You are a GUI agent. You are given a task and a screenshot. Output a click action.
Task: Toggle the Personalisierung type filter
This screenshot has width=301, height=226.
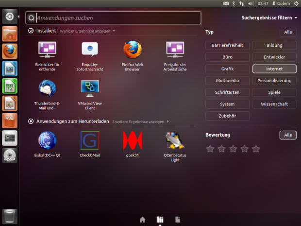pyautogui.click(x=274, y=81)
